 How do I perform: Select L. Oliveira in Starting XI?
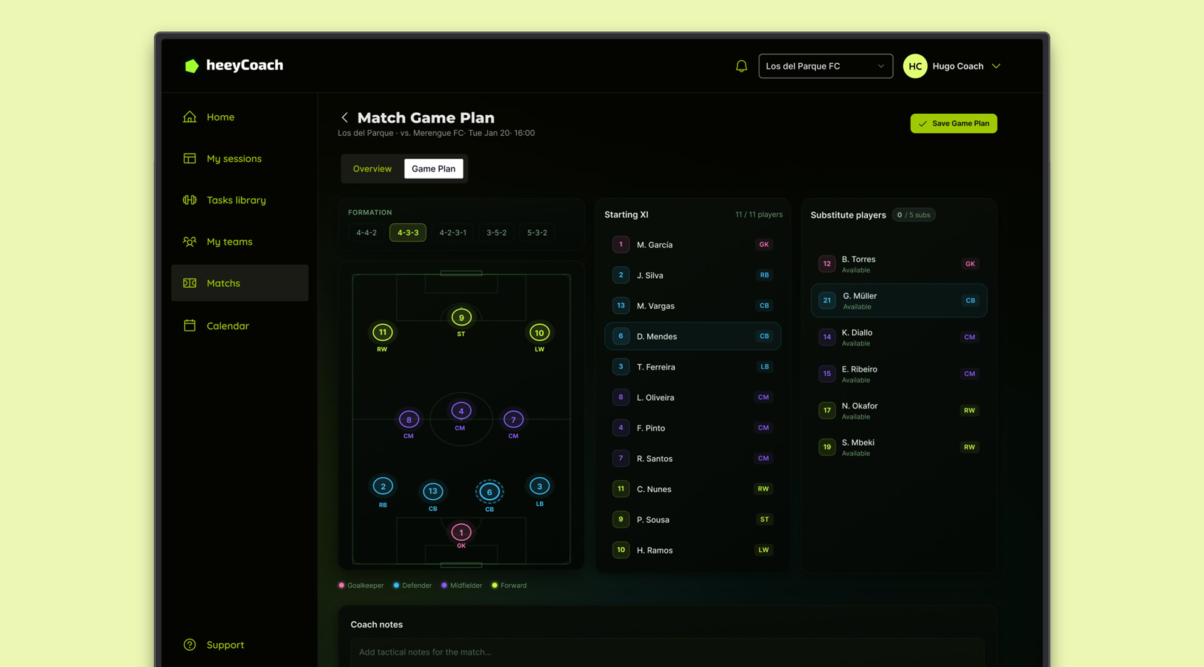tap(692, 398)
